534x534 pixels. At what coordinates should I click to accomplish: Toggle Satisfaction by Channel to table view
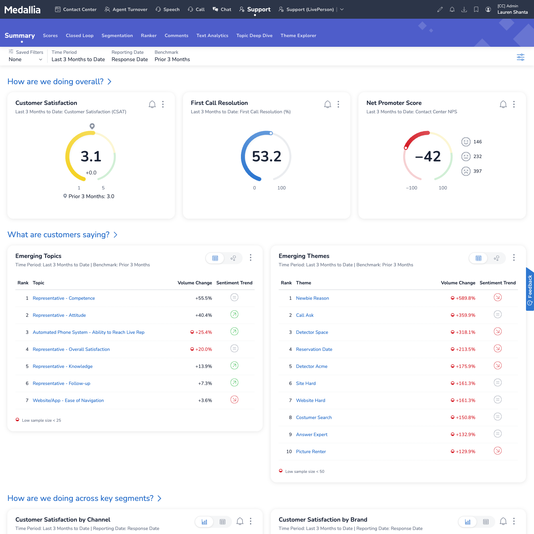[222, 522]
